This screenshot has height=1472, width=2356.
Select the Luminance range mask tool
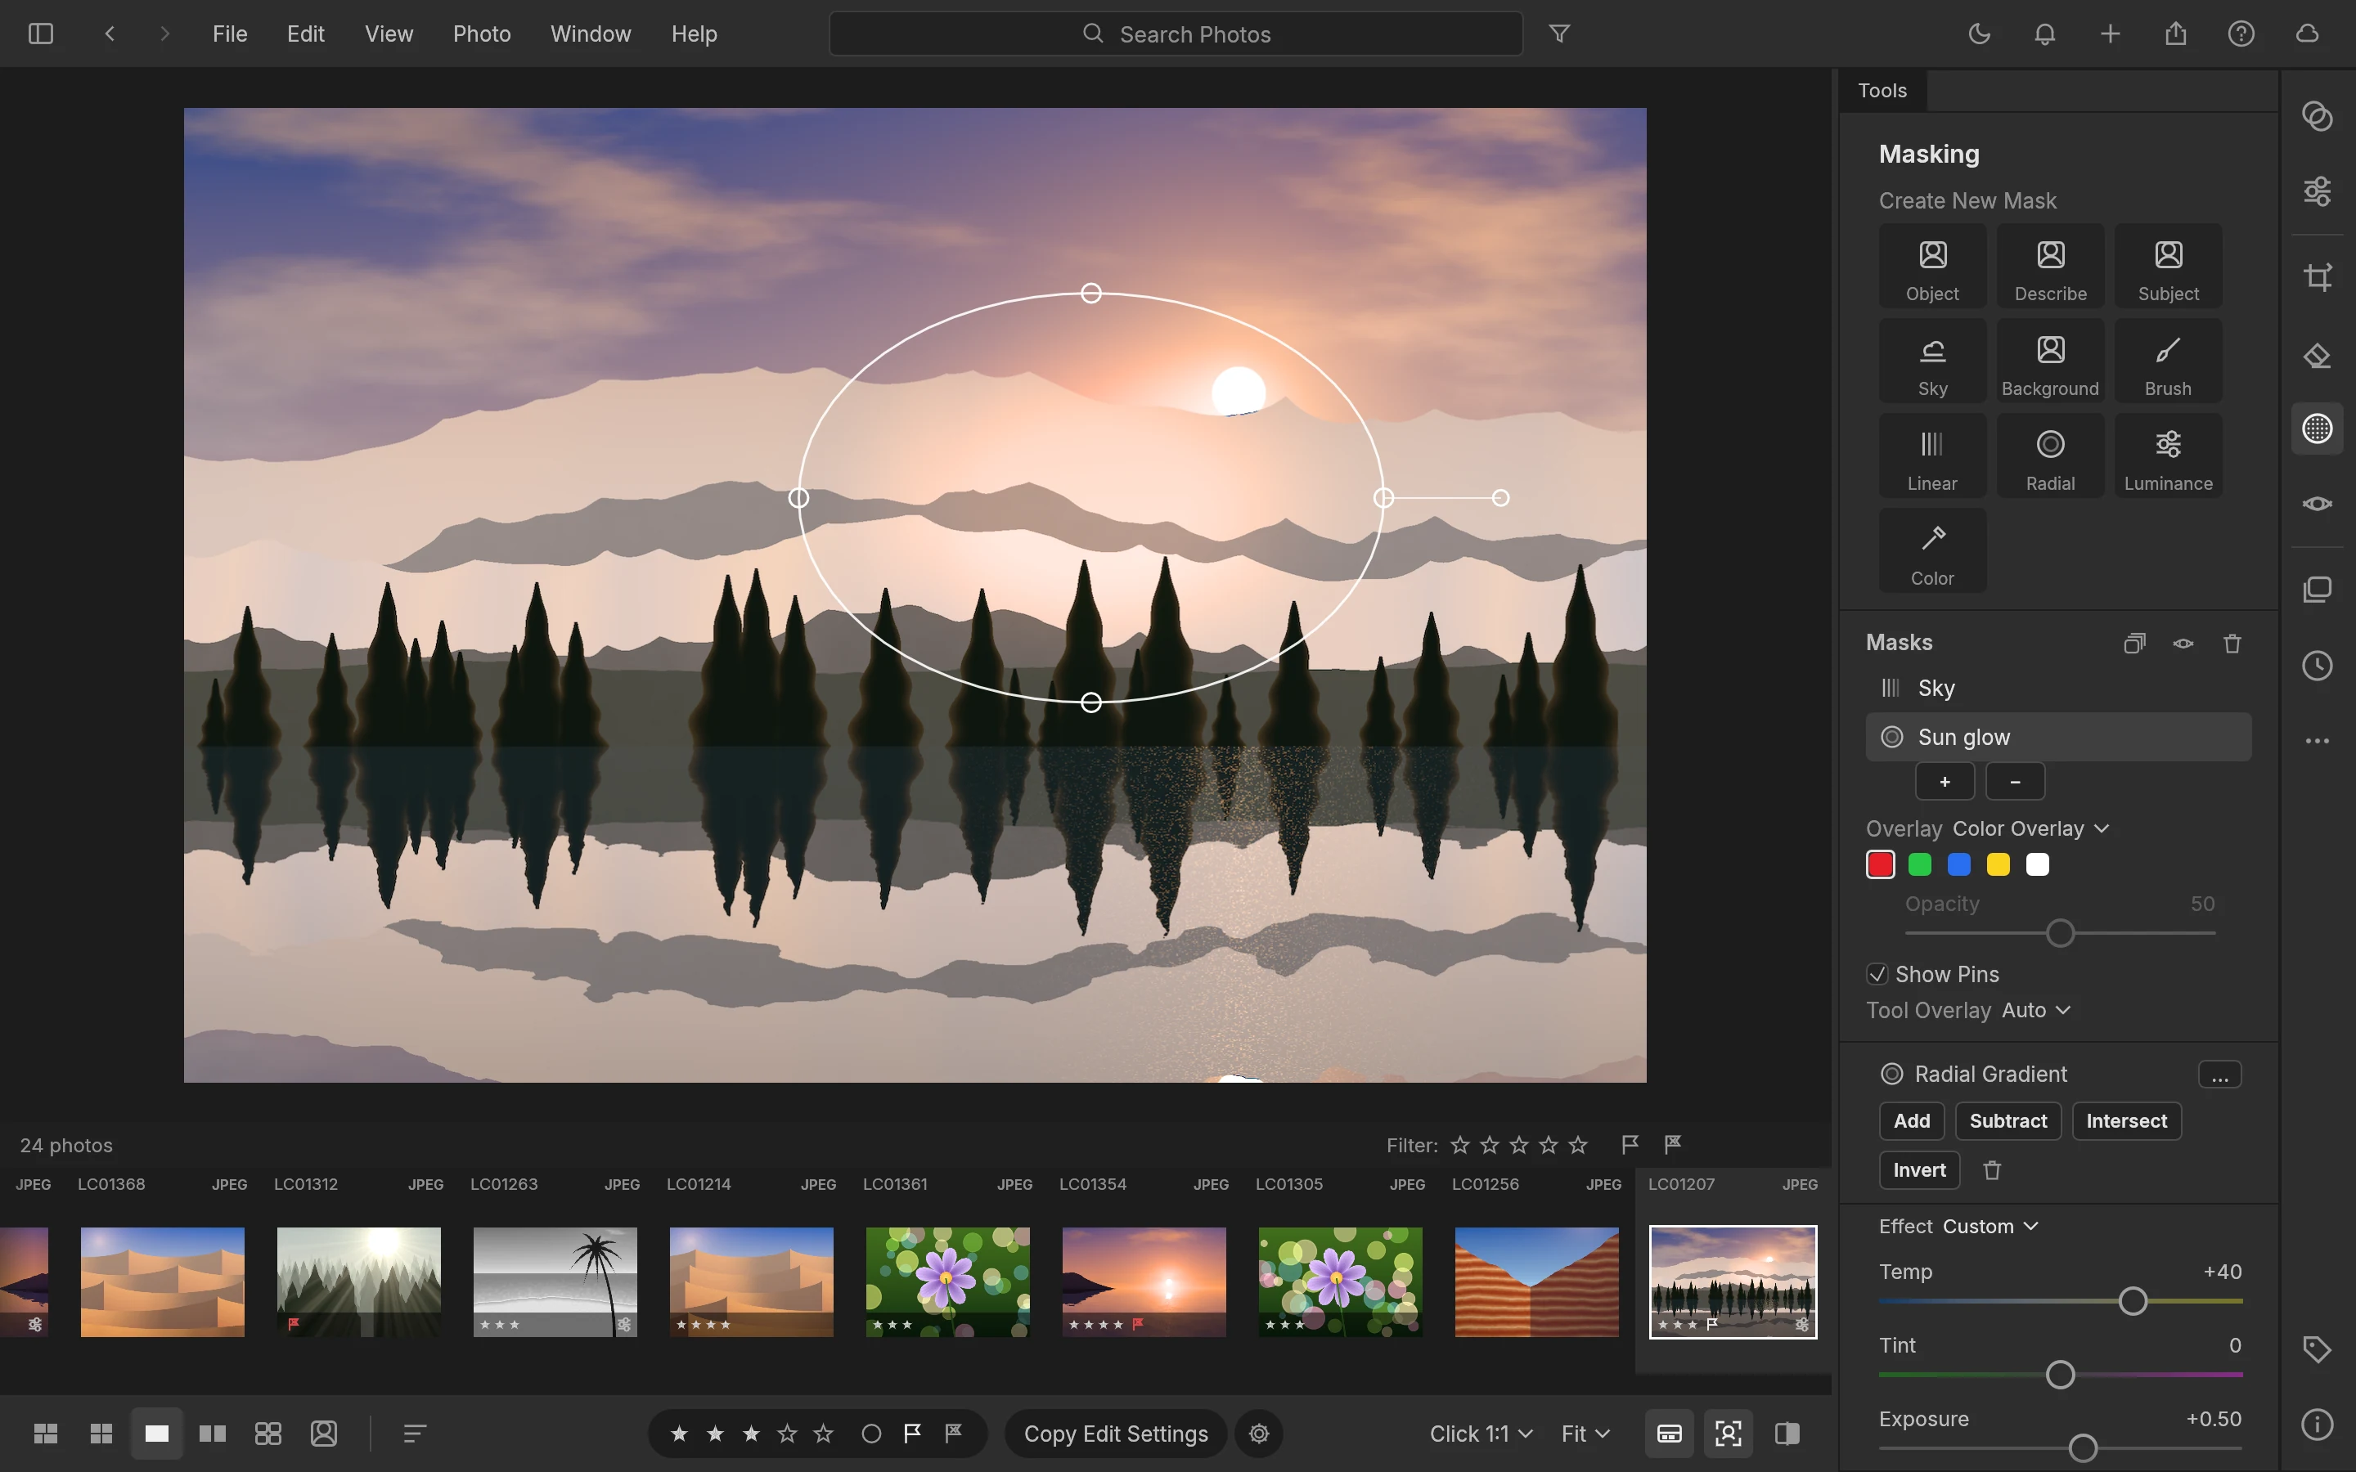tap(2167, 456)
